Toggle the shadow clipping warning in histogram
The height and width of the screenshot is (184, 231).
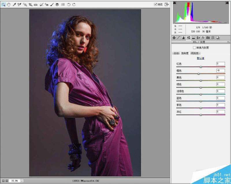(x=174, y=3)
